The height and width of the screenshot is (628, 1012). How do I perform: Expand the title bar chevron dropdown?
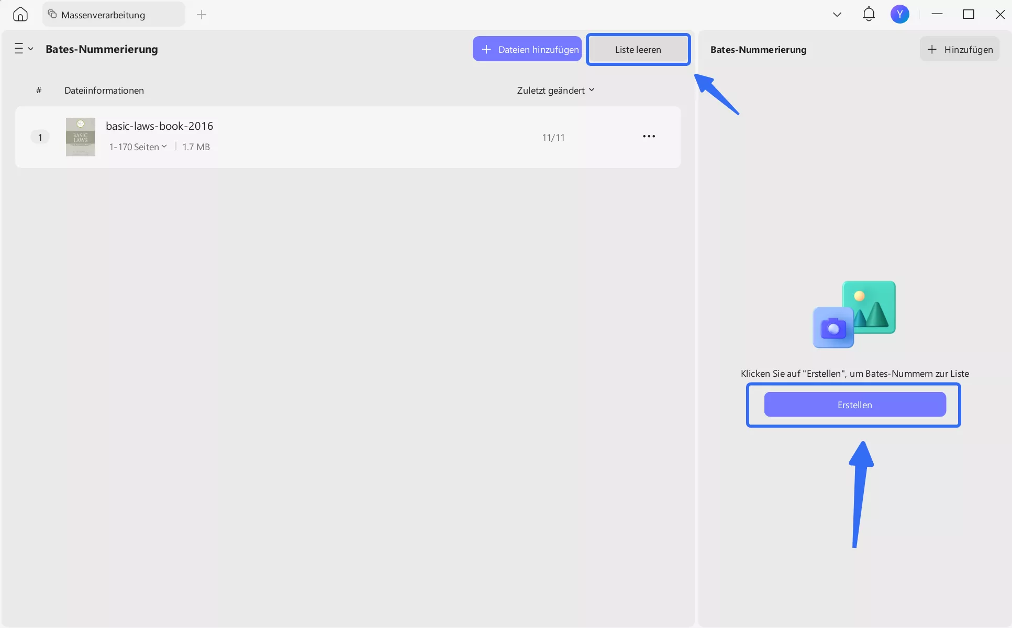pos(837,15)
